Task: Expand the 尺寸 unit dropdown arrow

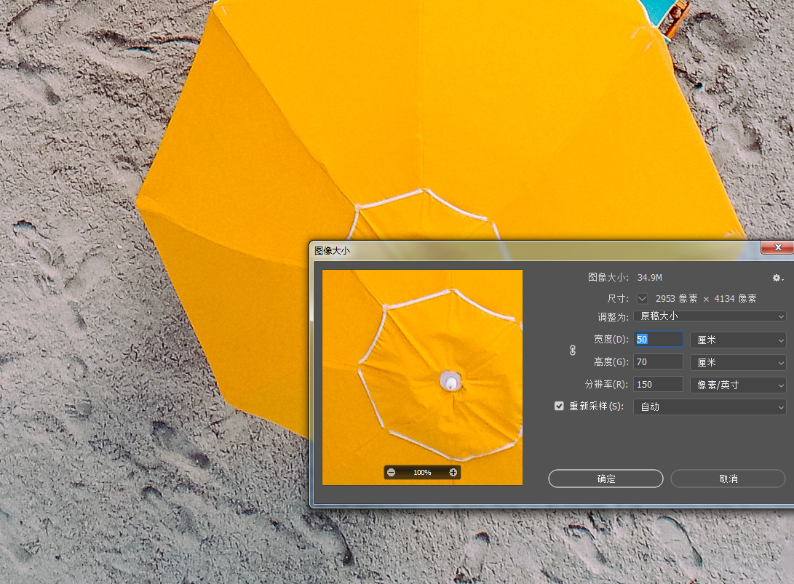Action: [642, 299]
